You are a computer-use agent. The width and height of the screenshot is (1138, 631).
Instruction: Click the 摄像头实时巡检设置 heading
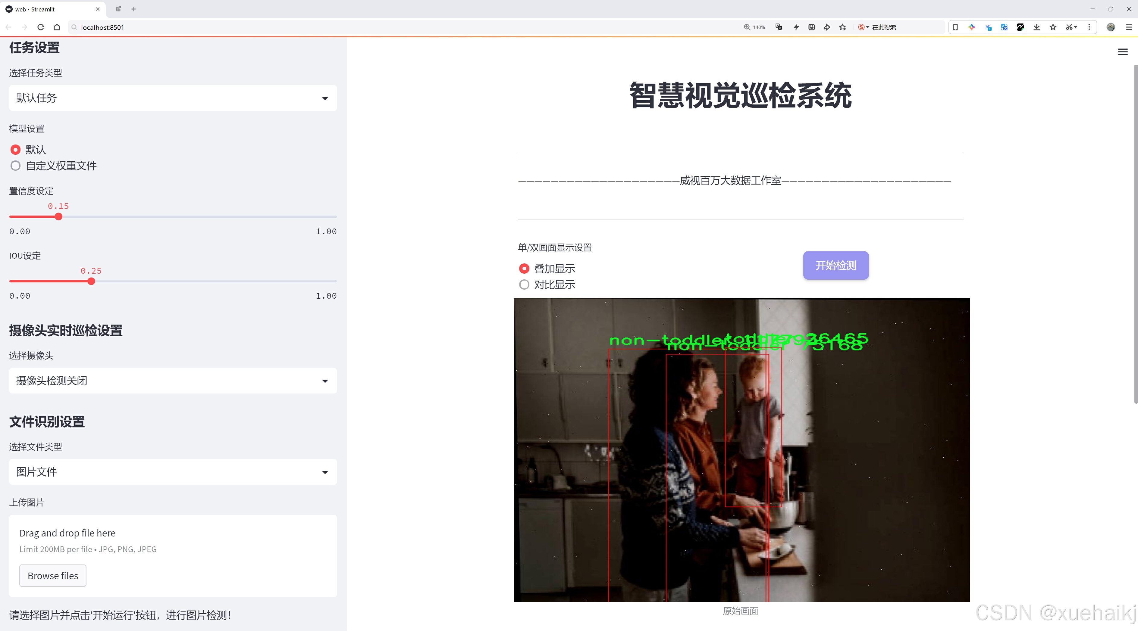pos(66,331)
